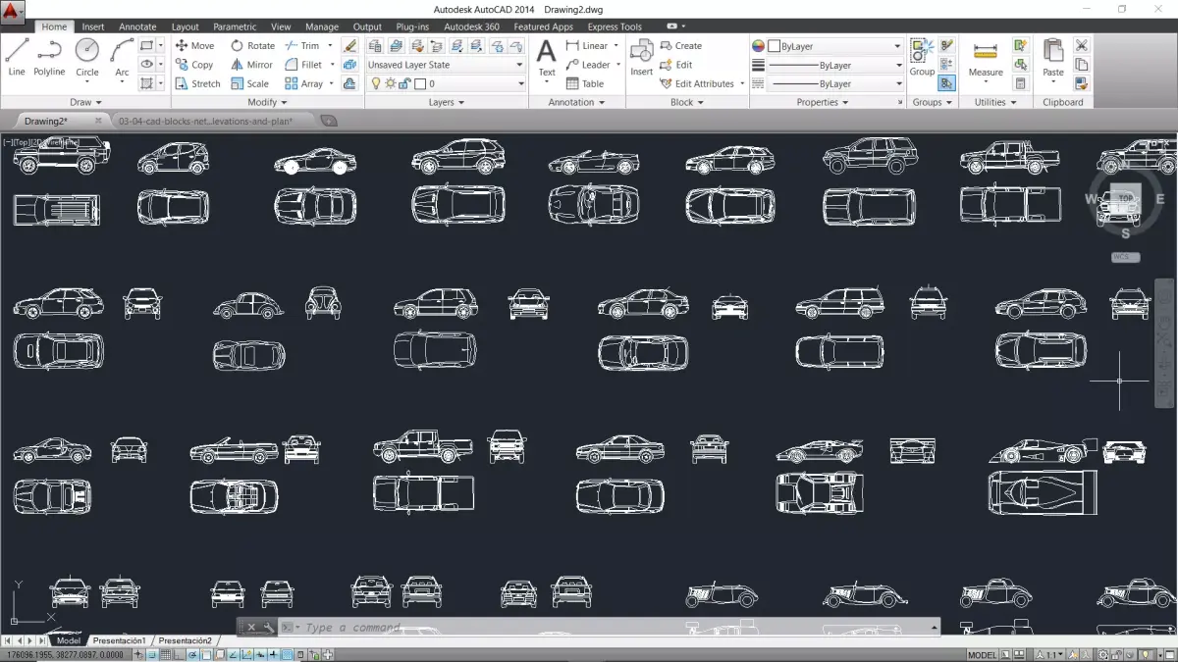Click the Cut scissors icon
The image size is (1178, 662).
[x=1081, y=46]
